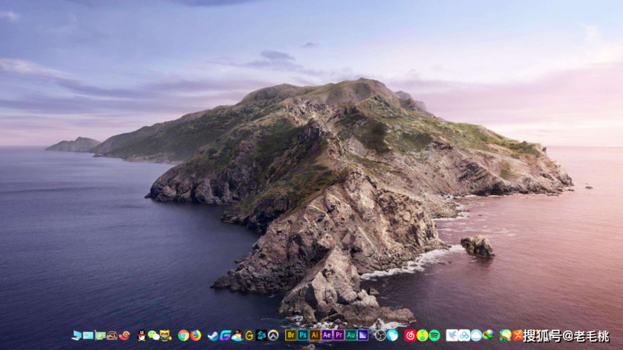Open Google Chrome browser

183,335
